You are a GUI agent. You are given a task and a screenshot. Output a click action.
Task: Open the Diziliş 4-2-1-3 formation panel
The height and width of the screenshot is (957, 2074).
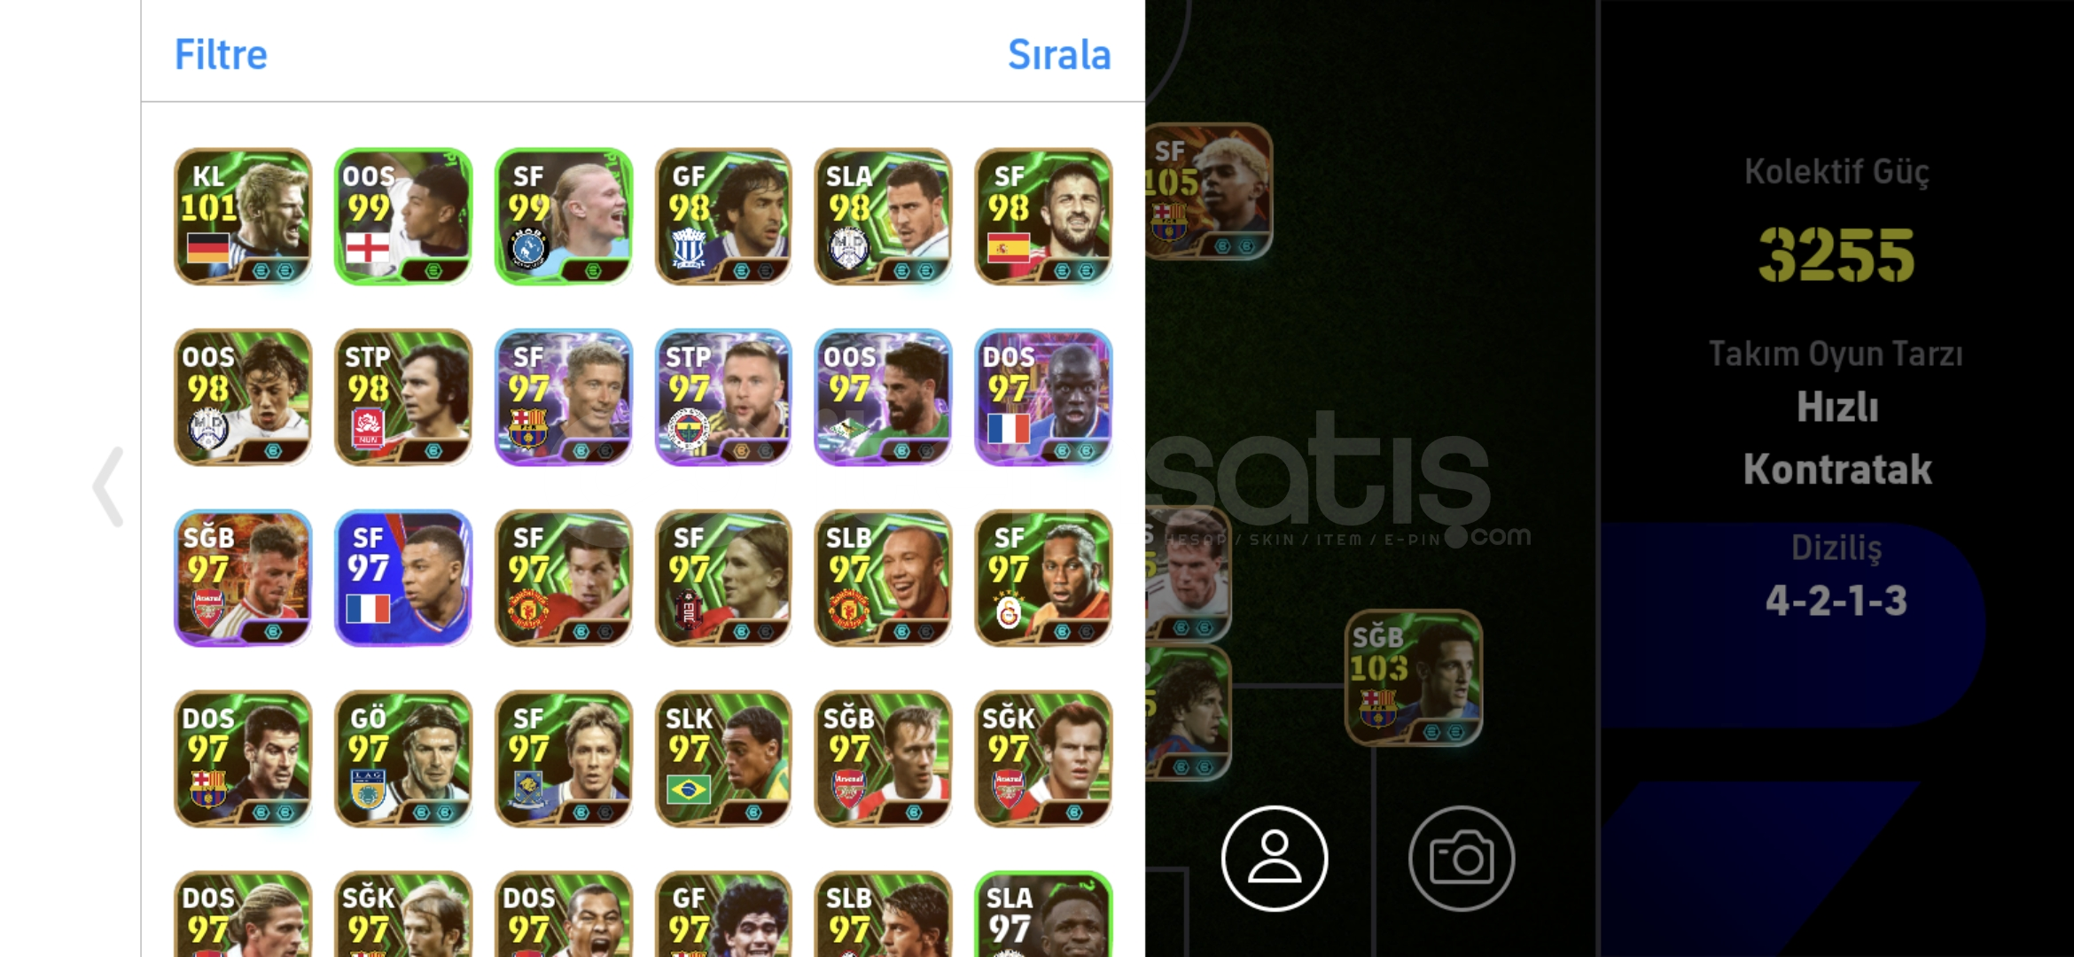click(x=1836, y=576)
